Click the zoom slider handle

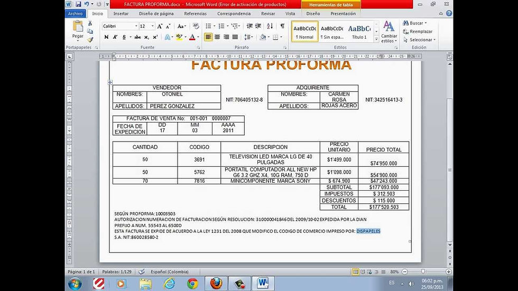pyautogui.click(x=423, y=271)
